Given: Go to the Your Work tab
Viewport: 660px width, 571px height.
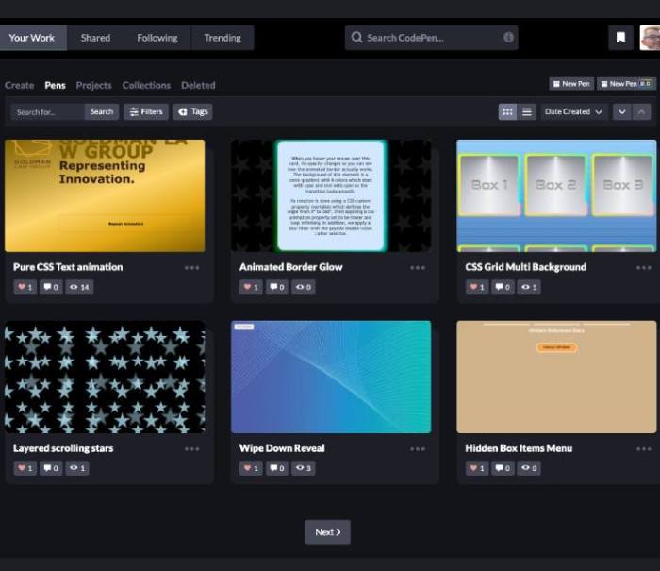Looking at the screenshot, I should (x=32, y=38).
